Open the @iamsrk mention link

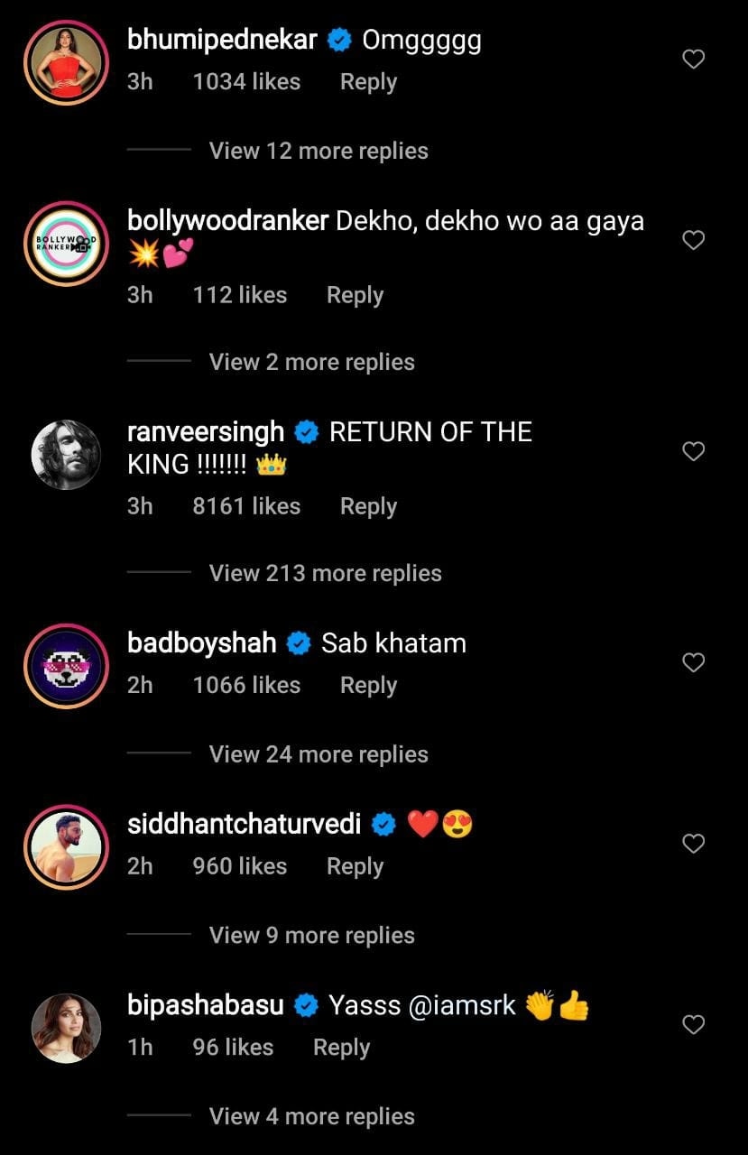[463, 1005]
